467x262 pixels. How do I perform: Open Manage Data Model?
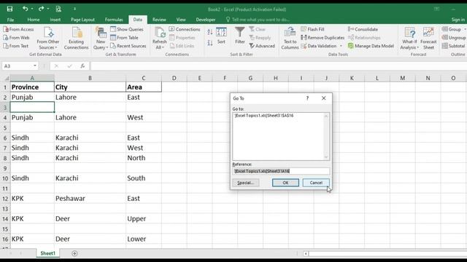coord(371,46)
